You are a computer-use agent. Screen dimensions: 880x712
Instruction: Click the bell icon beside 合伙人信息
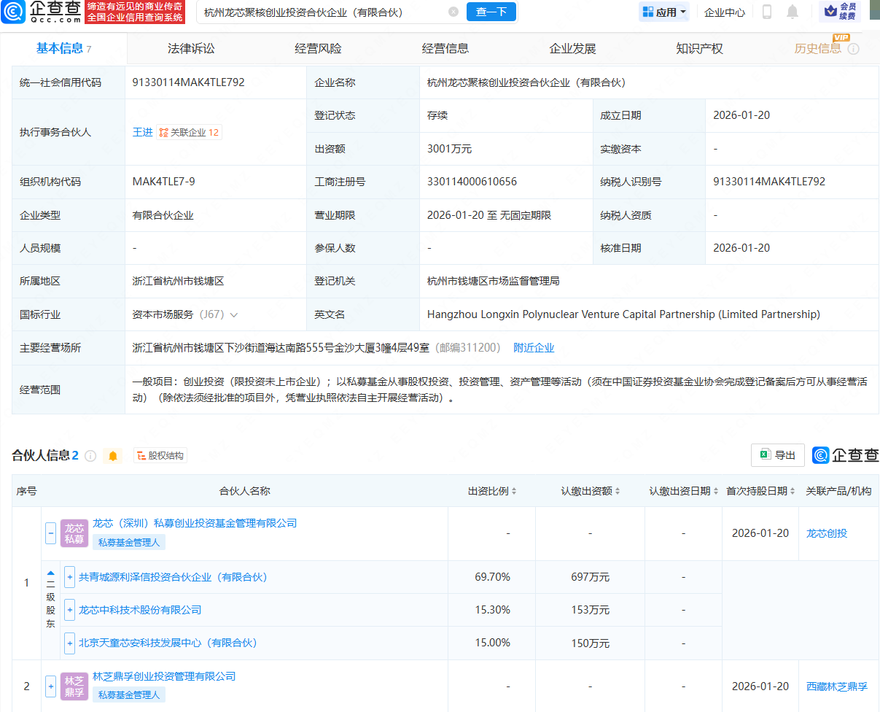(x=114, y=455)
